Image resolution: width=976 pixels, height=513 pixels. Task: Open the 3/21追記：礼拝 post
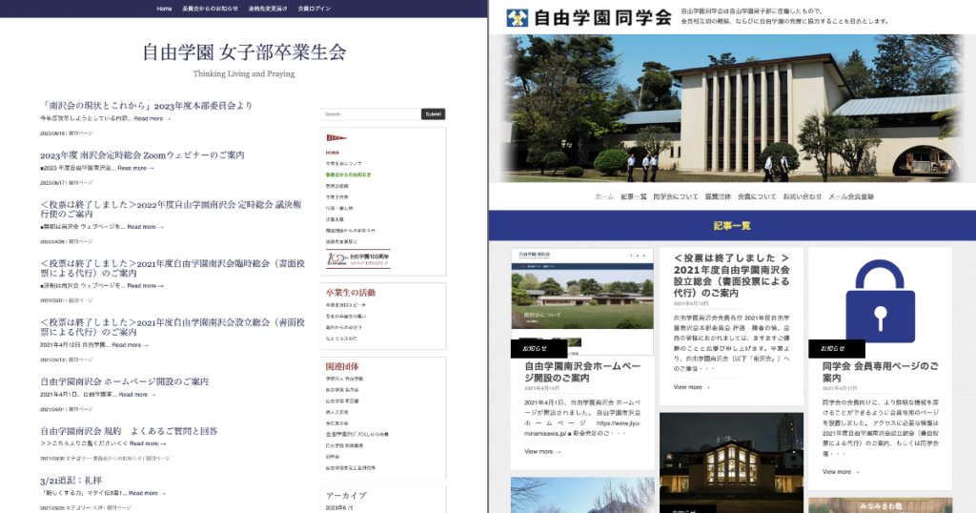71,481
